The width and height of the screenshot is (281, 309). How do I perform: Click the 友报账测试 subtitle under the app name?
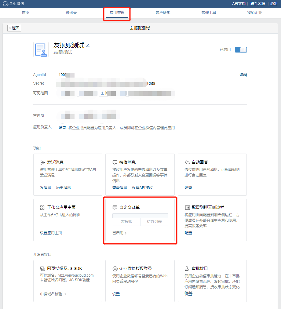click(x=63, y=52)
